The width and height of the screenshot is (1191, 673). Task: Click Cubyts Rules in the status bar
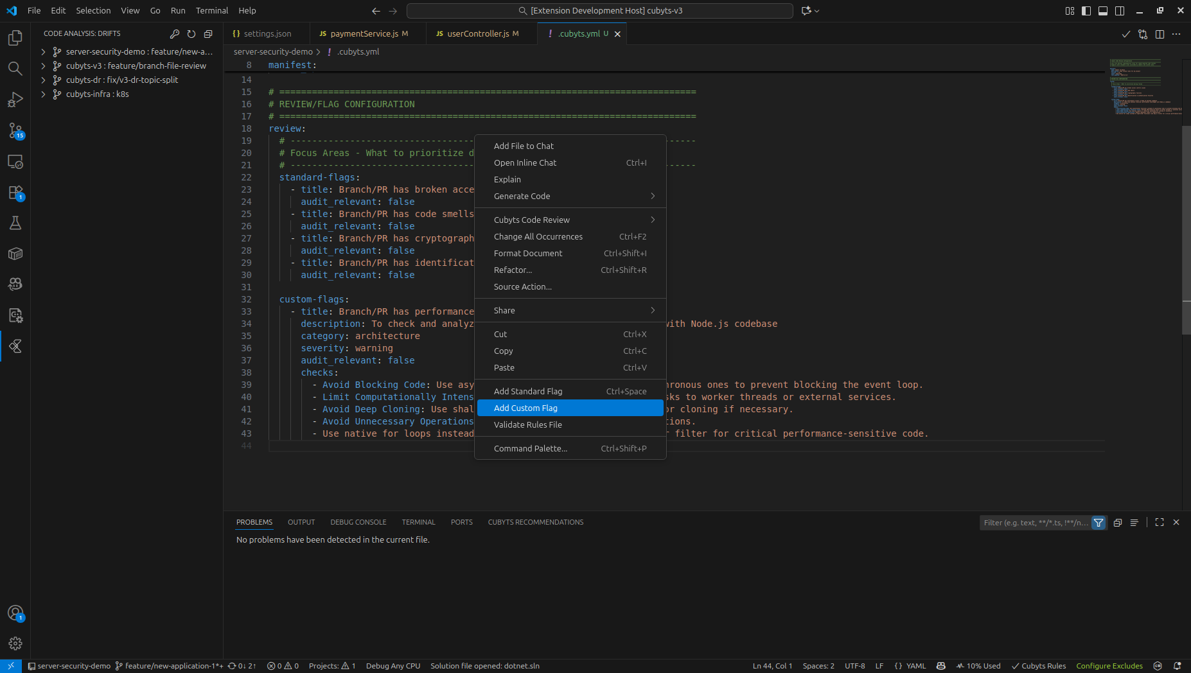click(x=1038, y=666)
